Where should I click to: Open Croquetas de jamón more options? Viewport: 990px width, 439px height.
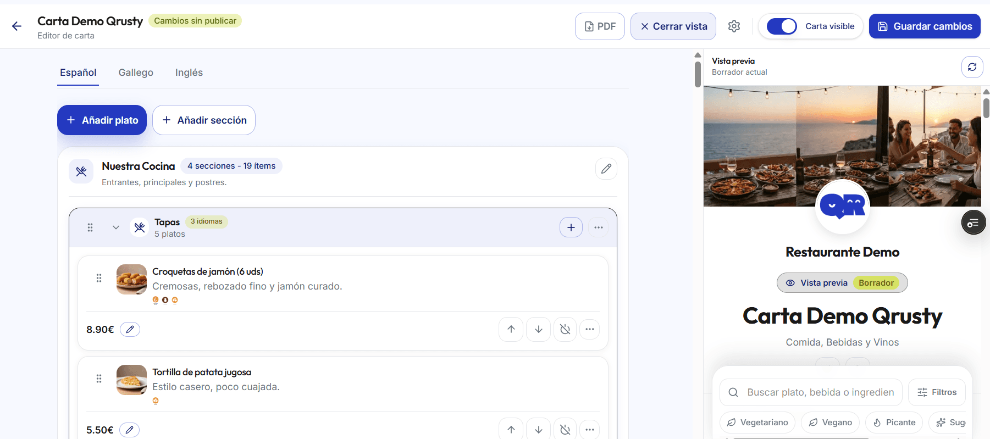pos(590,329)
